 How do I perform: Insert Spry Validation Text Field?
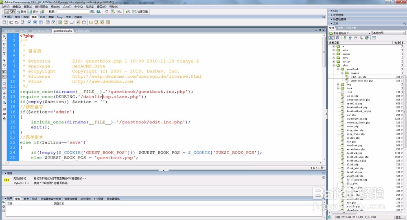[x=91, y=23]
